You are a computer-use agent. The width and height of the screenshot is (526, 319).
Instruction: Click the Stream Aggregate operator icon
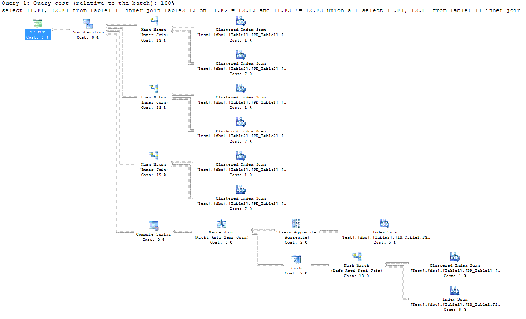click(x=296, y=223)
